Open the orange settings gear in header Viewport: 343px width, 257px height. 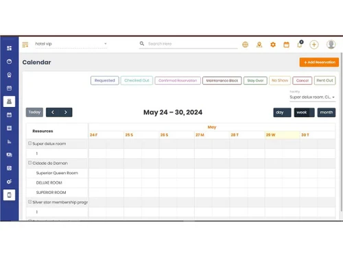coord(273,45)
